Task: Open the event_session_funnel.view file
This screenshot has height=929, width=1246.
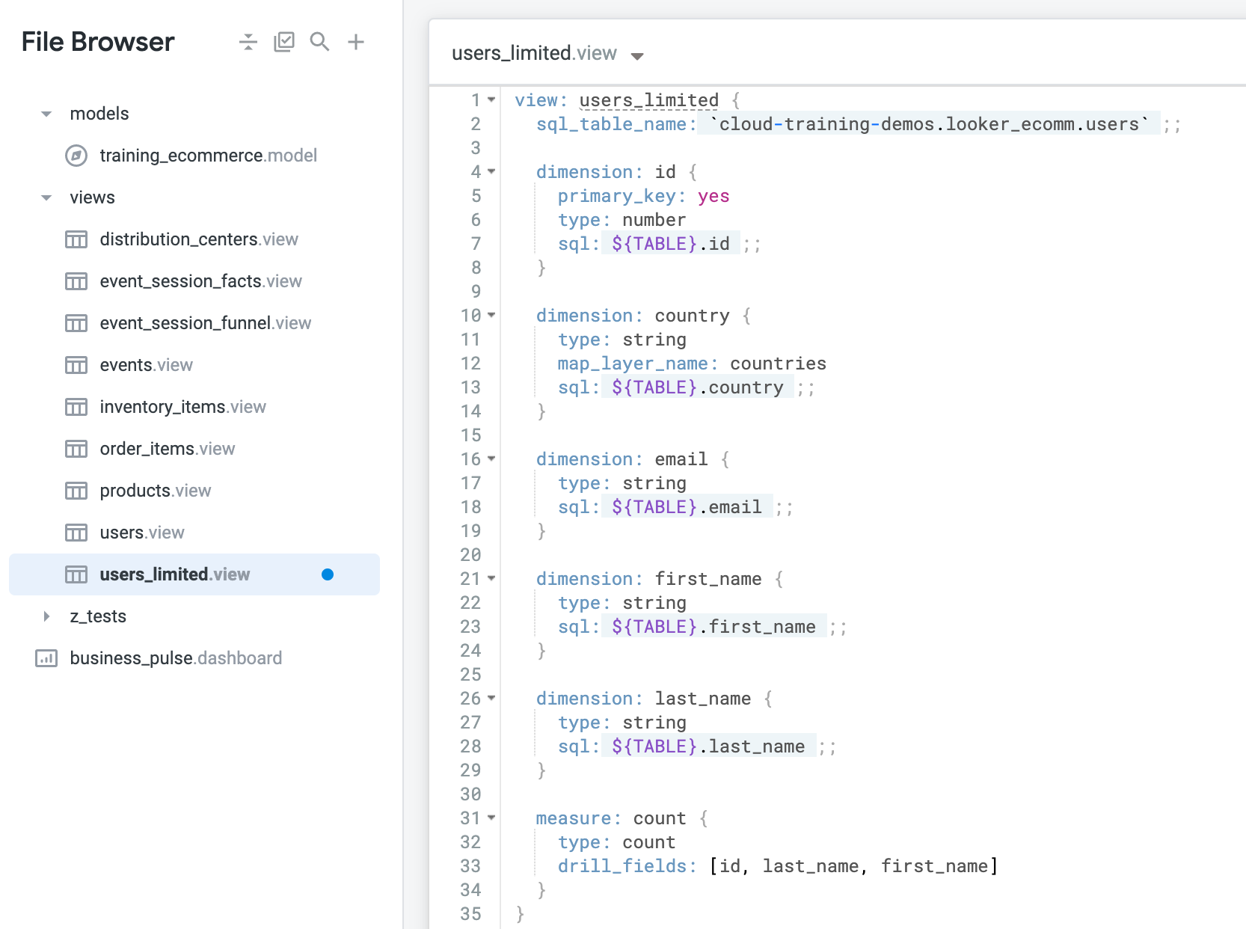Action: coord(205,323)
